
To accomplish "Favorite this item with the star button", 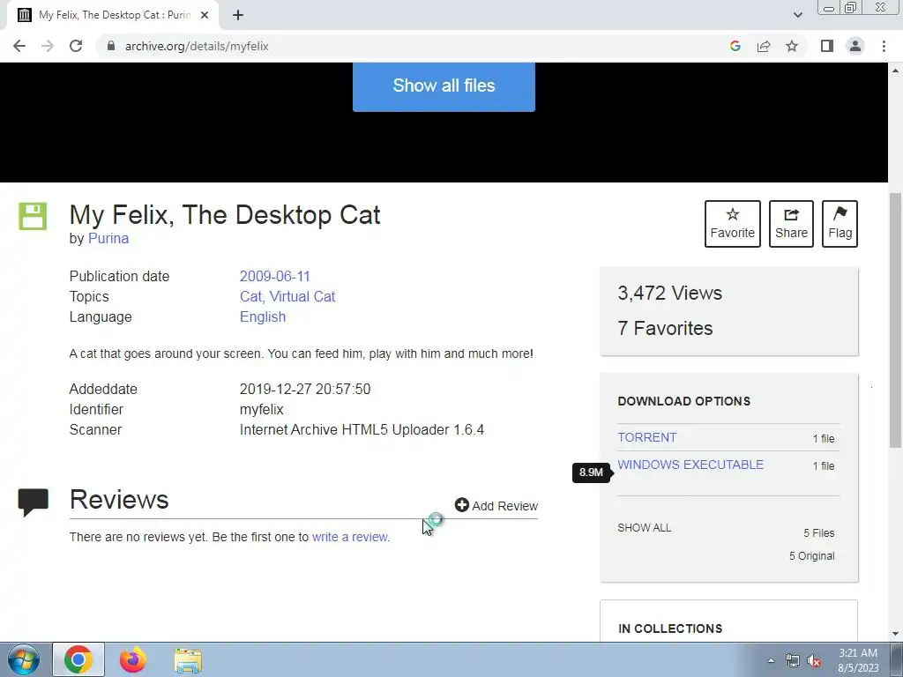I will [x=733, y=224].
